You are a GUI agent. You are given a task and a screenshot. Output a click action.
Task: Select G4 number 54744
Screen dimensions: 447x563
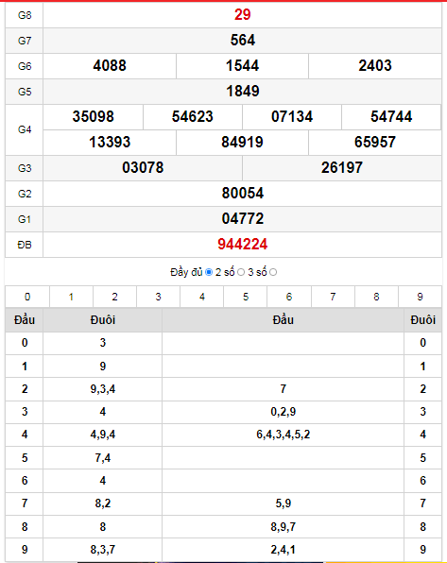click(391, 117)
